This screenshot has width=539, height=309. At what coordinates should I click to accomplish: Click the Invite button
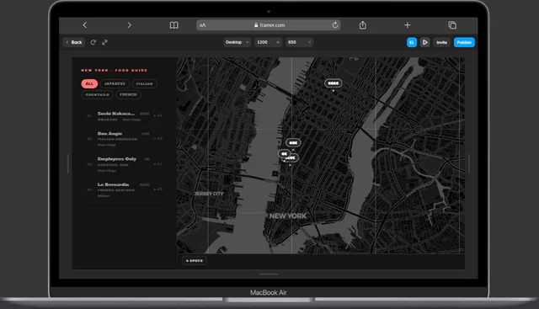441,42
